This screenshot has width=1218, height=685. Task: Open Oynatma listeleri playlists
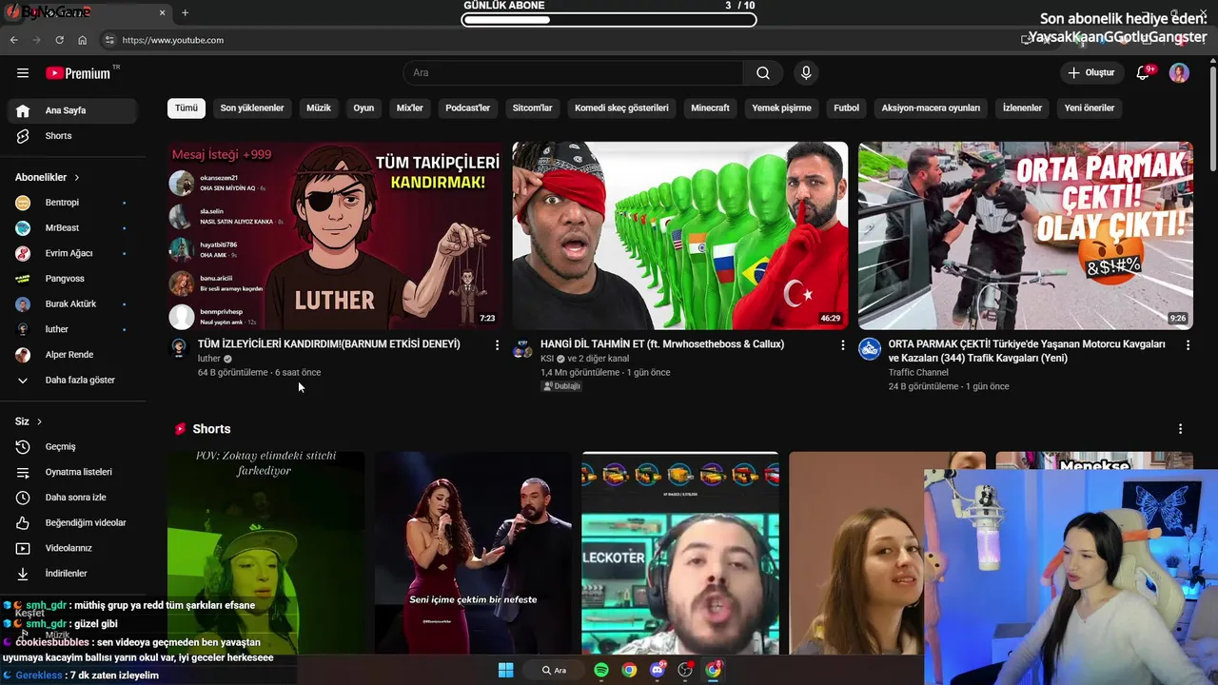point(72,472)
